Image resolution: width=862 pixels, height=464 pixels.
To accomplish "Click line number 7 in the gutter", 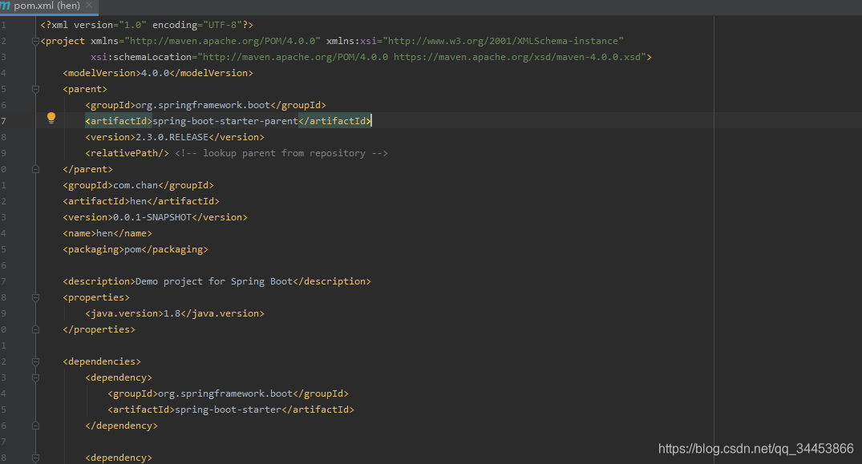I will point(4,121).
